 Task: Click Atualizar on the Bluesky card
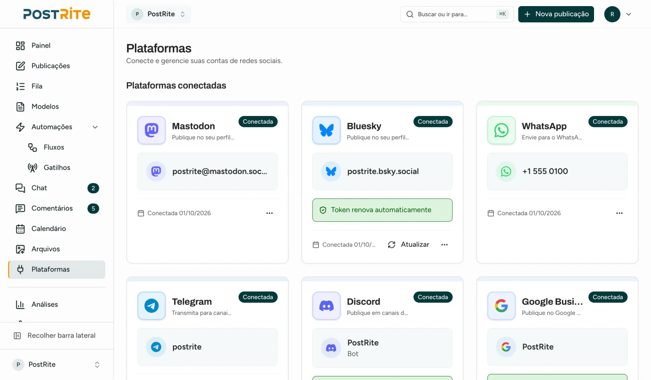[409, 245]
